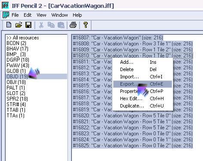Image resolution: width=203 pixels, height=161 pixels.
Task: Click the Copy toolbar icon
Action: (51, 25)
